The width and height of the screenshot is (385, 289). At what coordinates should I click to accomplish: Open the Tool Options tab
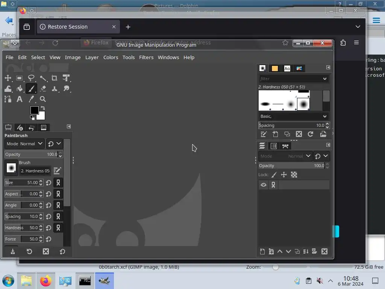pyautogui.click(x=8, y=127)
